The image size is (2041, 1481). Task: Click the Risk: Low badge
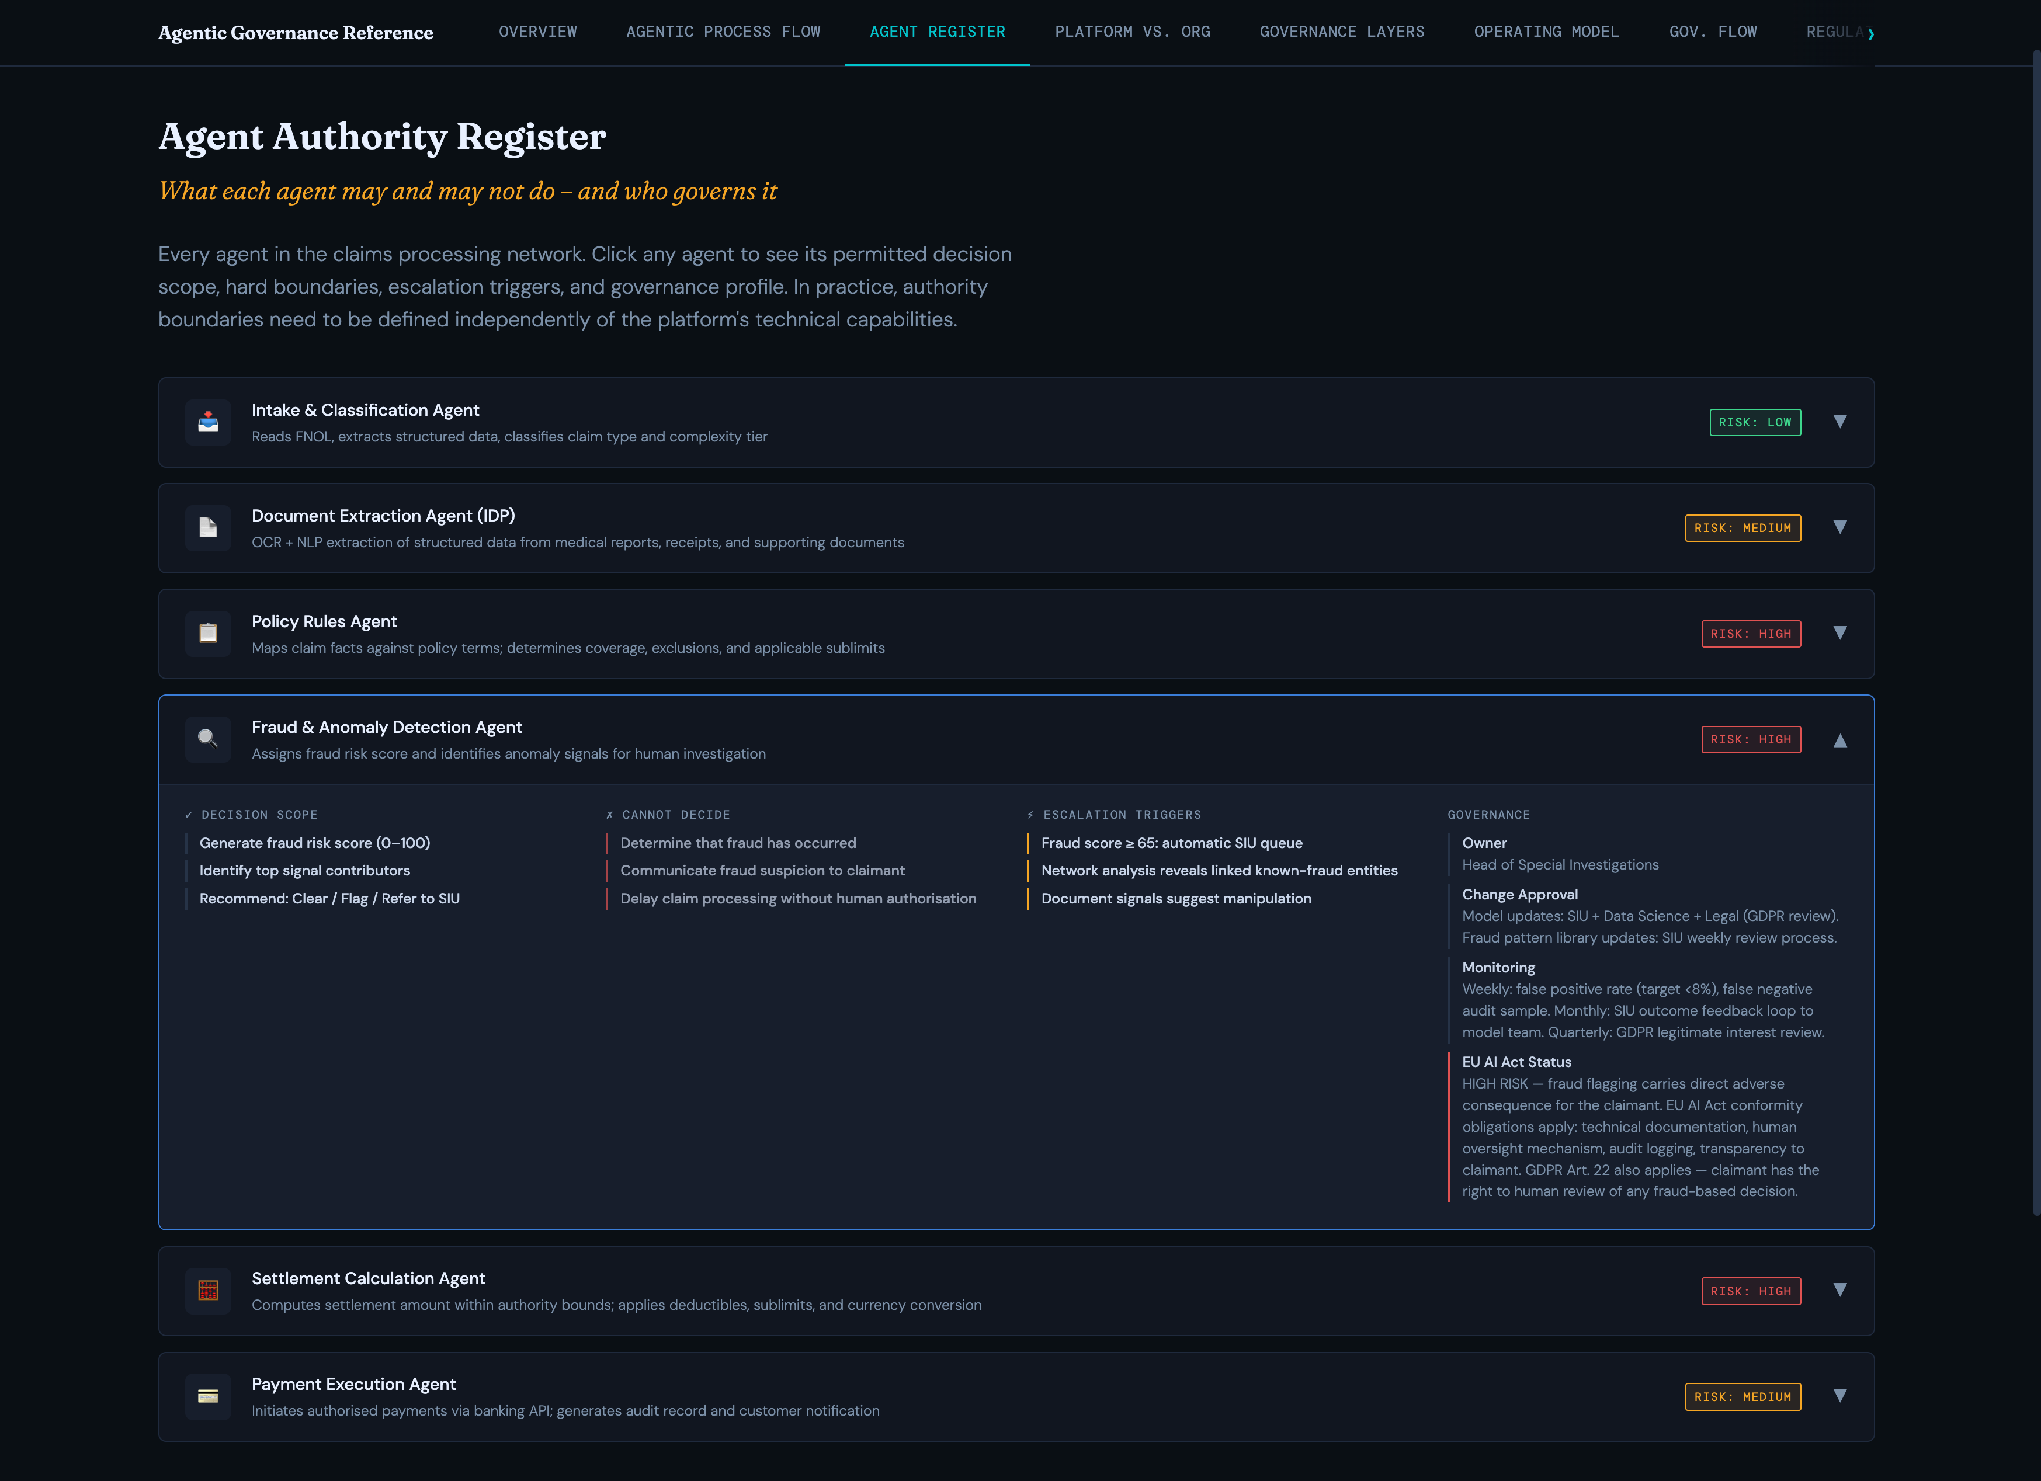pos(1755,423)
